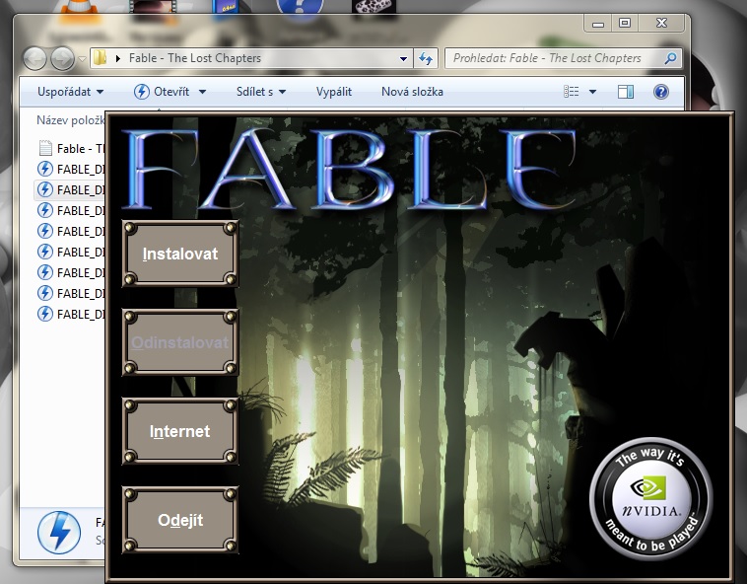
Task: Click the seventh FABLE_DISC file's Daemon icon
Action: (45, 293)
